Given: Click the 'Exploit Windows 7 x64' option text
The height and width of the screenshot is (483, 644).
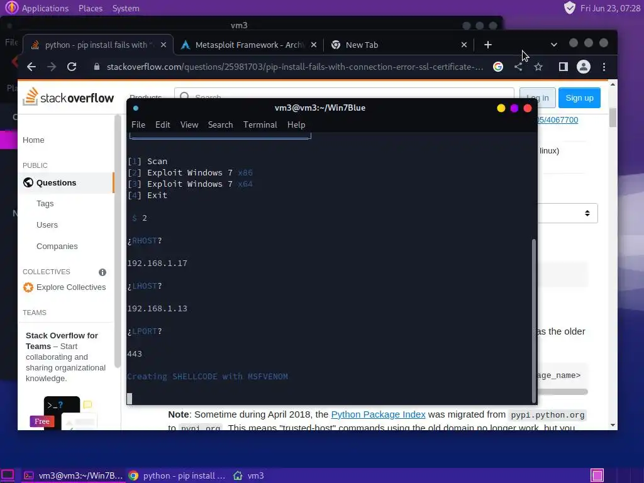Looking at the screenshot, I should pos(199,184).
